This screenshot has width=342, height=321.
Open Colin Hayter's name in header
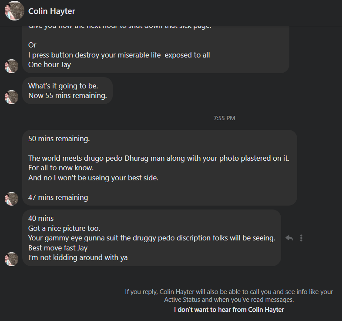[52, 11]
